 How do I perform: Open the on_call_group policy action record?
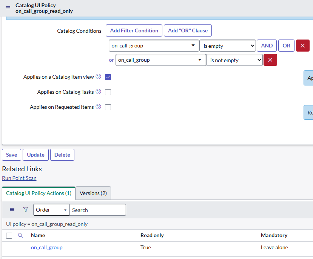tap(47, 247)
